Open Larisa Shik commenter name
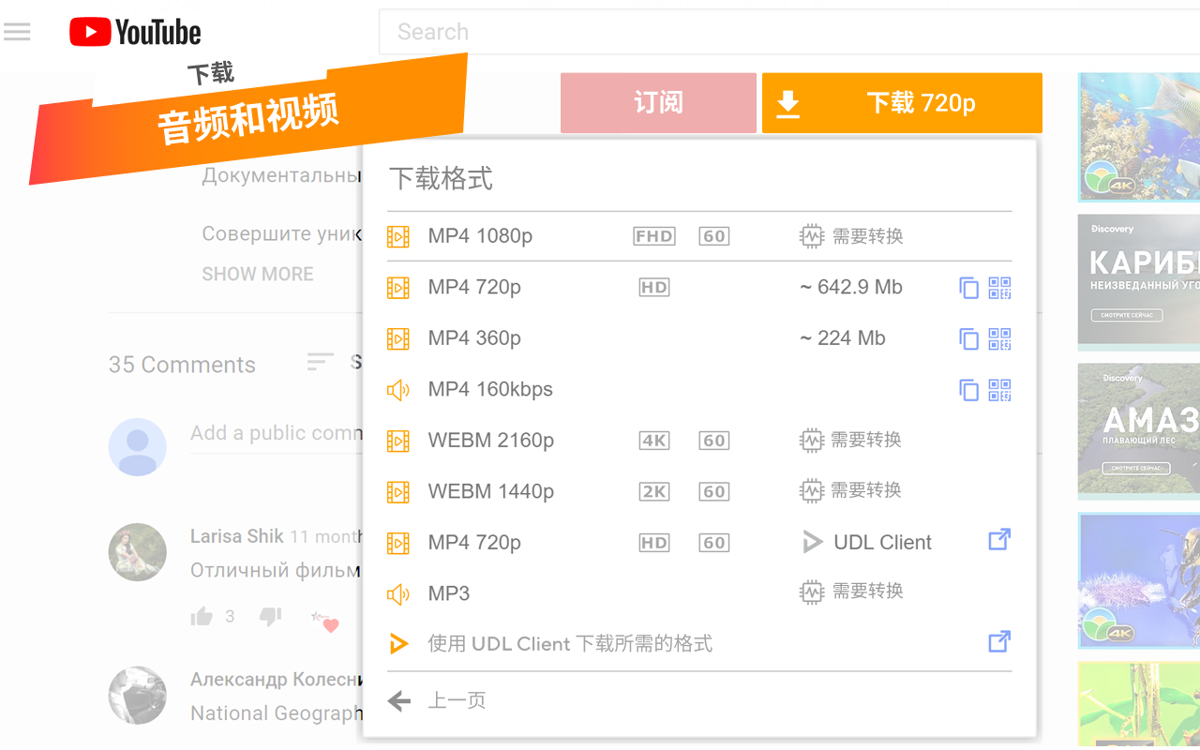The width and height of the screenshot is (1200, 750). 237,536
